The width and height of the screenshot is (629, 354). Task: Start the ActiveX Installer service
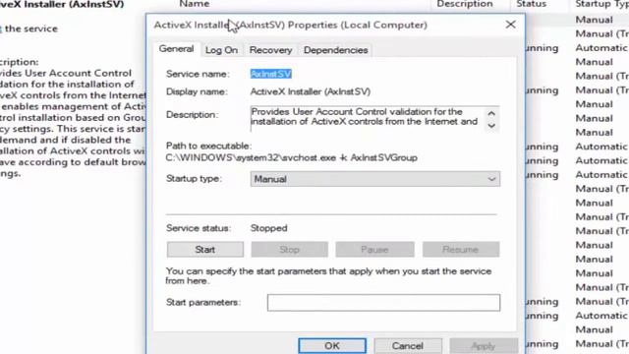click(205, 249)
